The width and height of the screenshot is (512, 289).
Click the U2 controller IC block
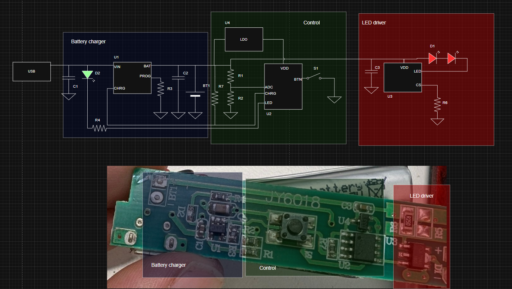pyautogui.click(x=283, y=87)
